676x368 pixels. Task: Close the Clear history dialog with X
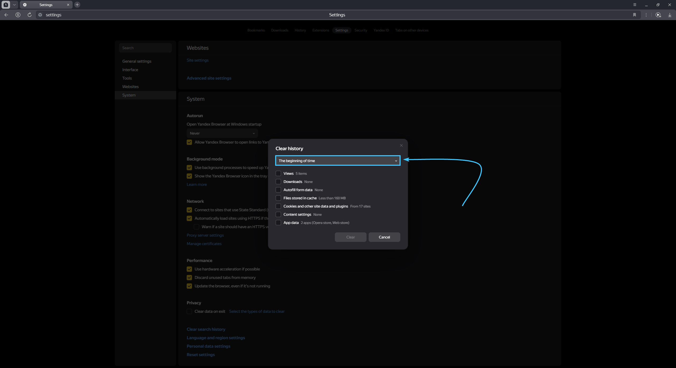click(x=401, y=145)
